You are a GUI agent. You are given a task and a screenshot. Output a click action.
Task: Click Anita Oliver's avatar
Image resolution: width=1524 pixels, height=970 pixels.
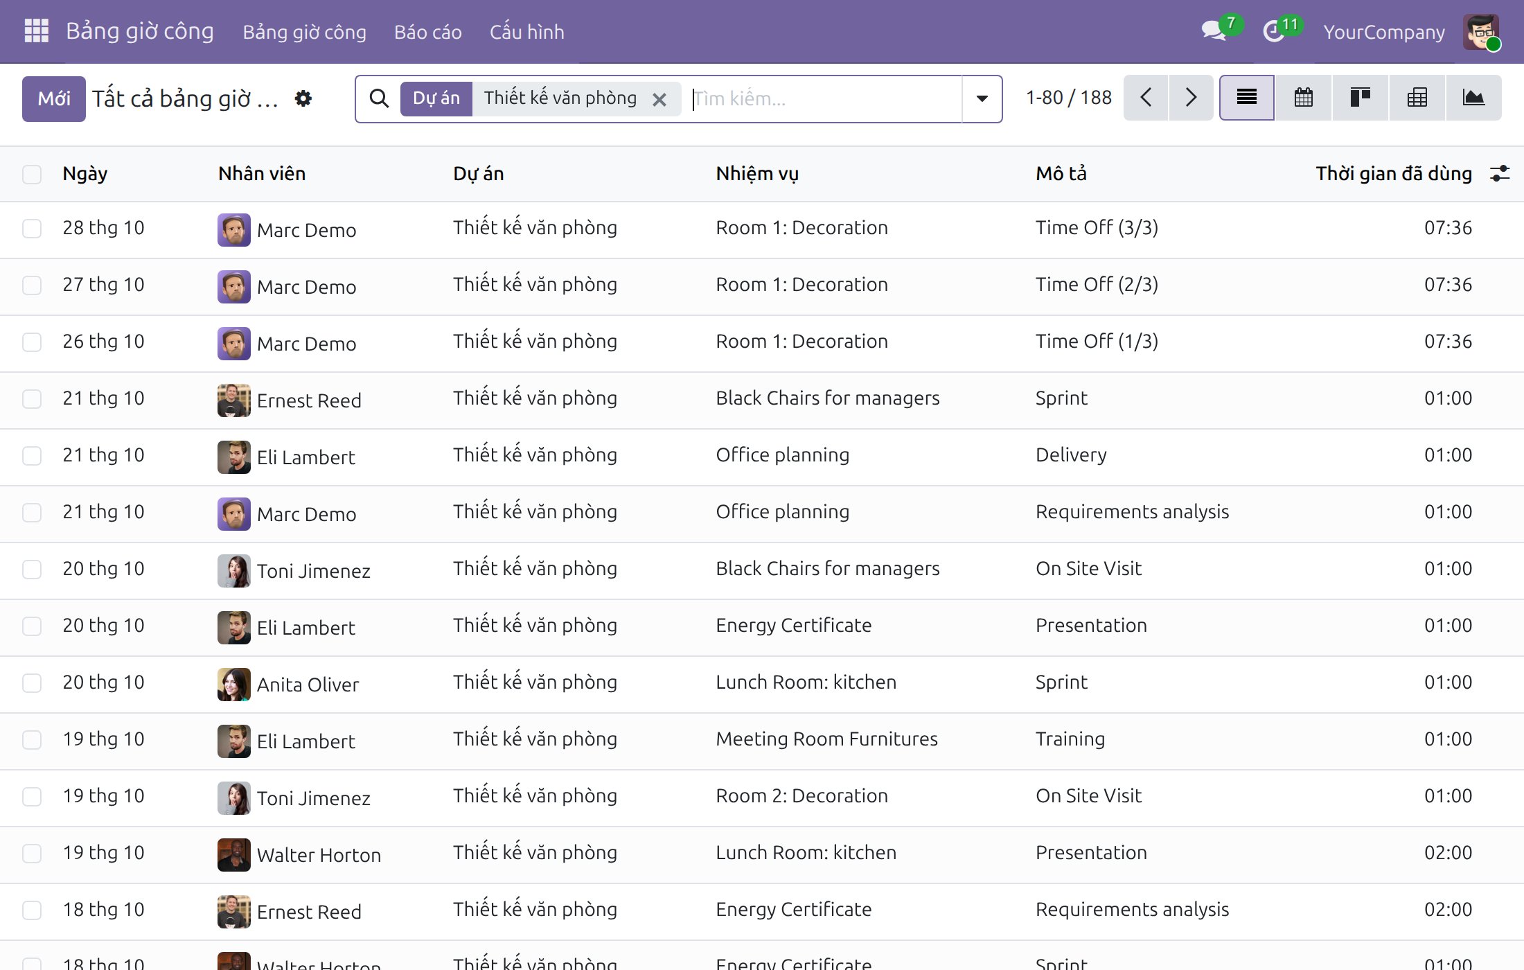tap(234, 684)
